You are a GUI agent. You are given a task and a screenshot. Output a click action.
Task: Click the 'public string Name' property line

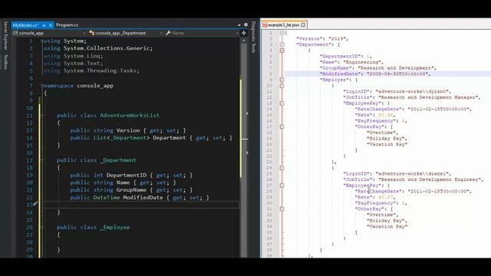pyautogui.click(x=123, y=182)
